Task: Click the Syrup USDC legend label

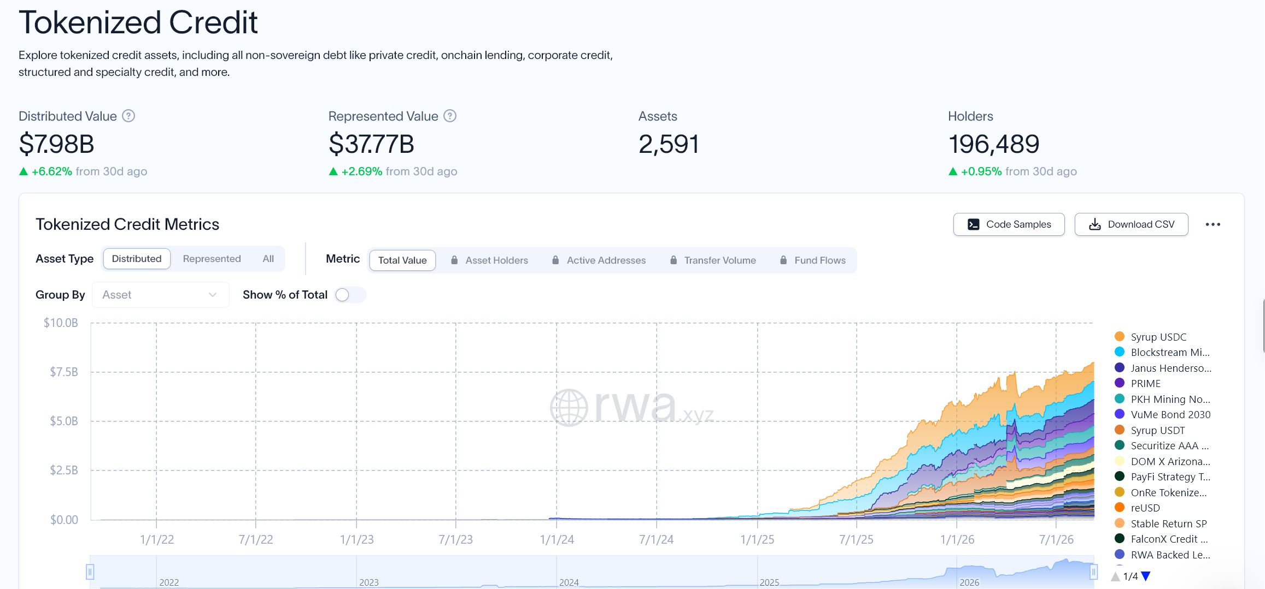Action: coord(1158,337)
